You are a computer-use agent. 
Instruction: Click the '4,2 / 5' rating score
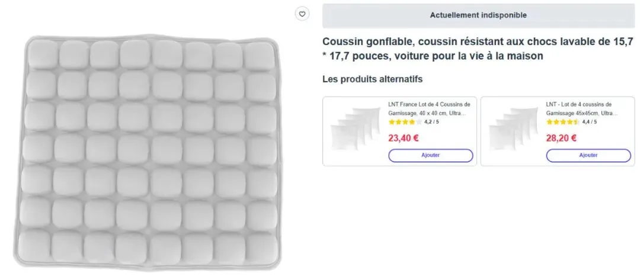coord(431,122)
